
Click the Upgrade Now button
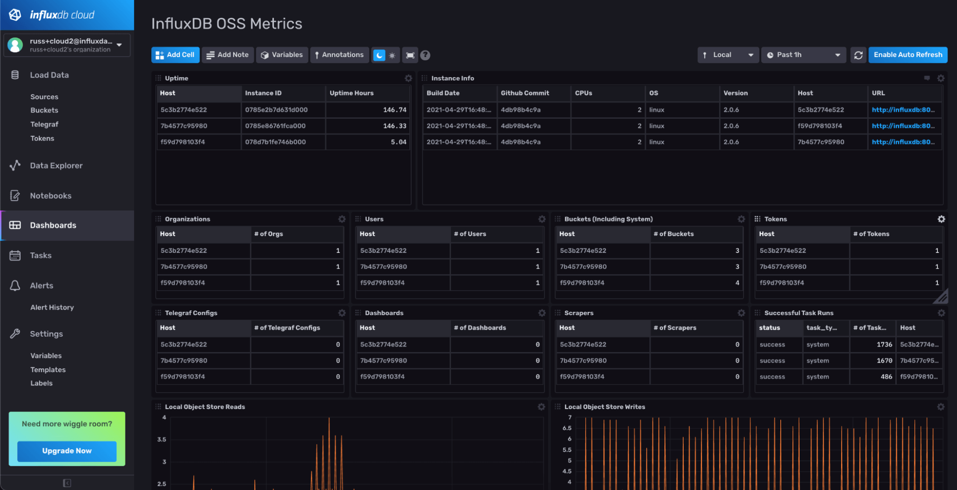click(67, 451)
